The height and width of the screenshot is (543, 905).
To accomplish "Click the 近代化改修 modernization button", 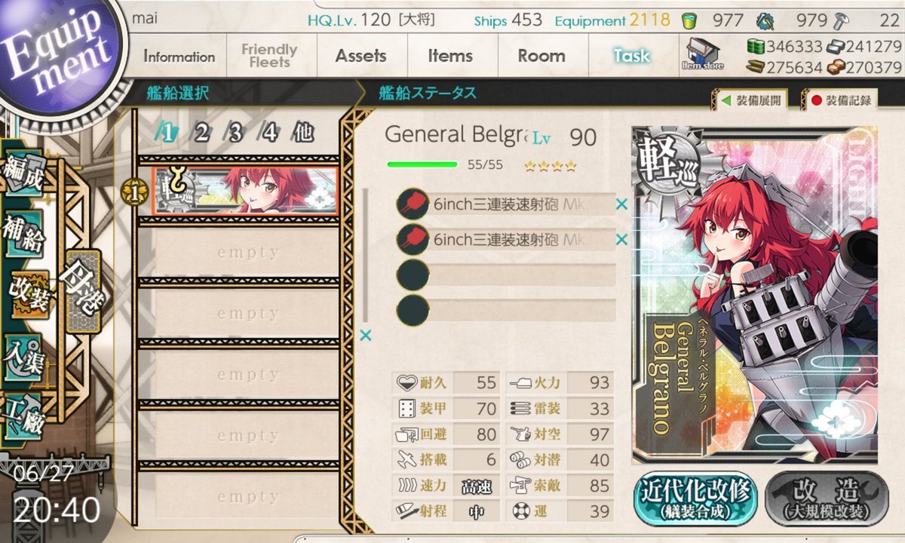I will [x=695, y=499].
